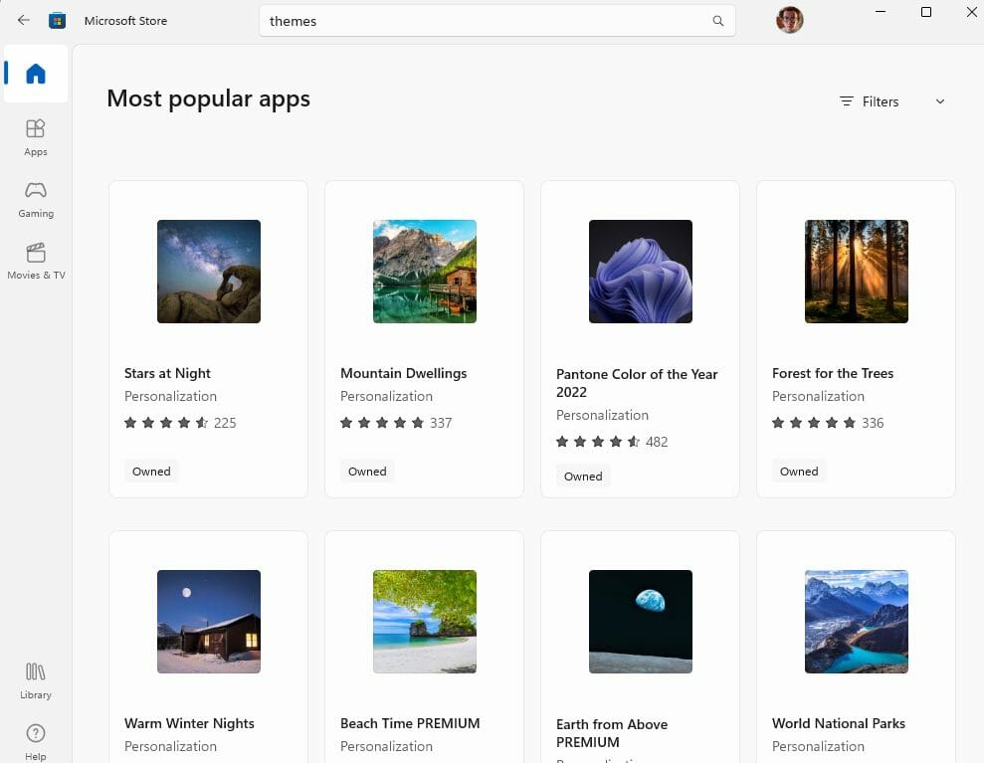984x763 pixels.
Task: Click the search magnifier icon
Action: pyautogui.click(x=717, y=20)
